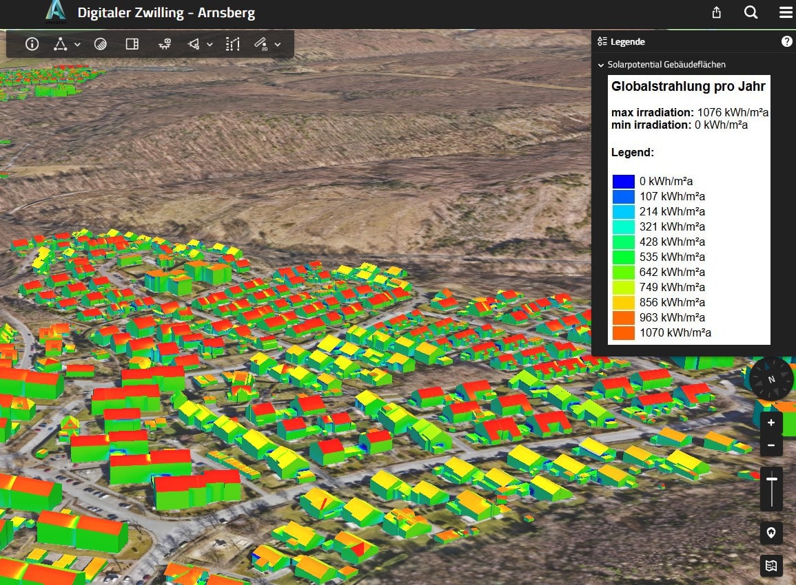Open the hamburger main menu
Viewport: 796px width, 585px height.
pos(785,12)
